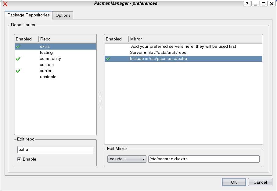Screen dimensions: 277x191
Task: Toggle the green checkmark for extra repo
Action: point(18,47)
